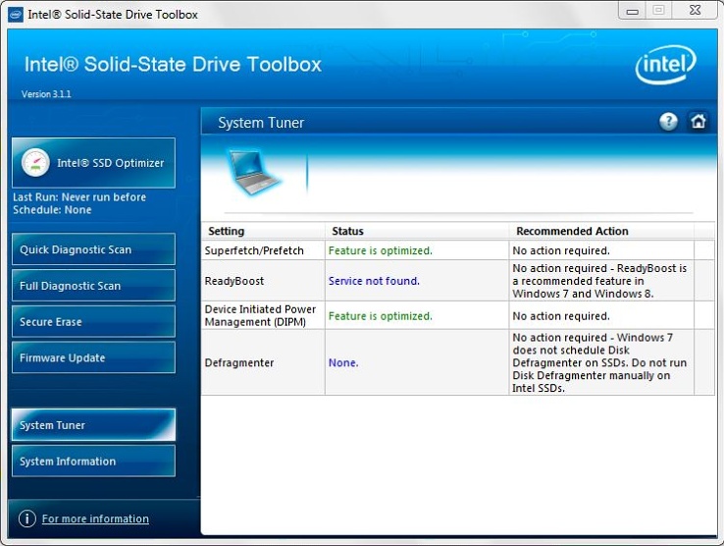Open the Quick Diagnostic Scan
The width and height of the screenshot is (724, 546).
coord(93,249)
